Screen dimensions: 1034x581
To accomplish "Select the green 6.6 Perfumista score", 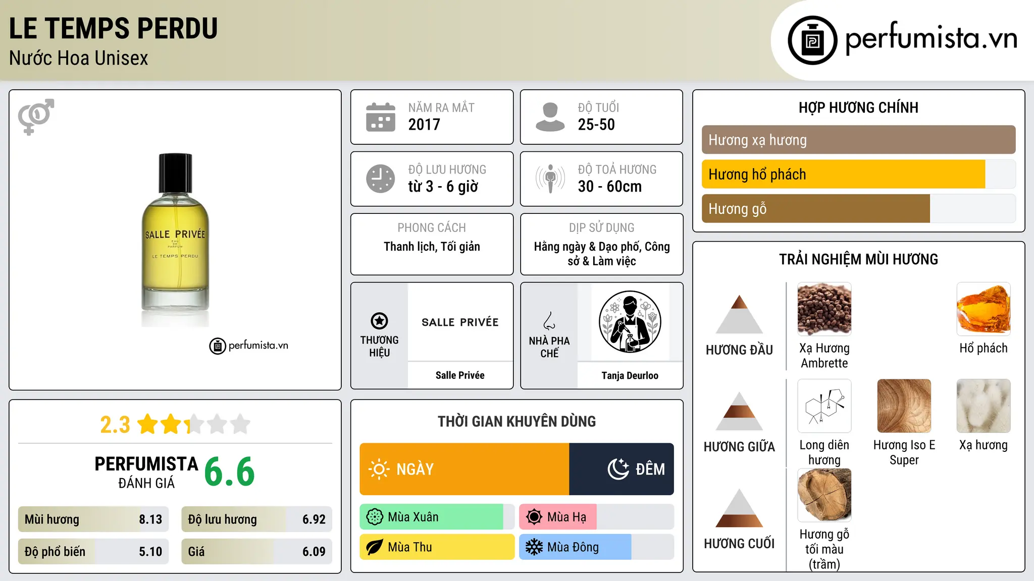I will click(x=230, y=472).
